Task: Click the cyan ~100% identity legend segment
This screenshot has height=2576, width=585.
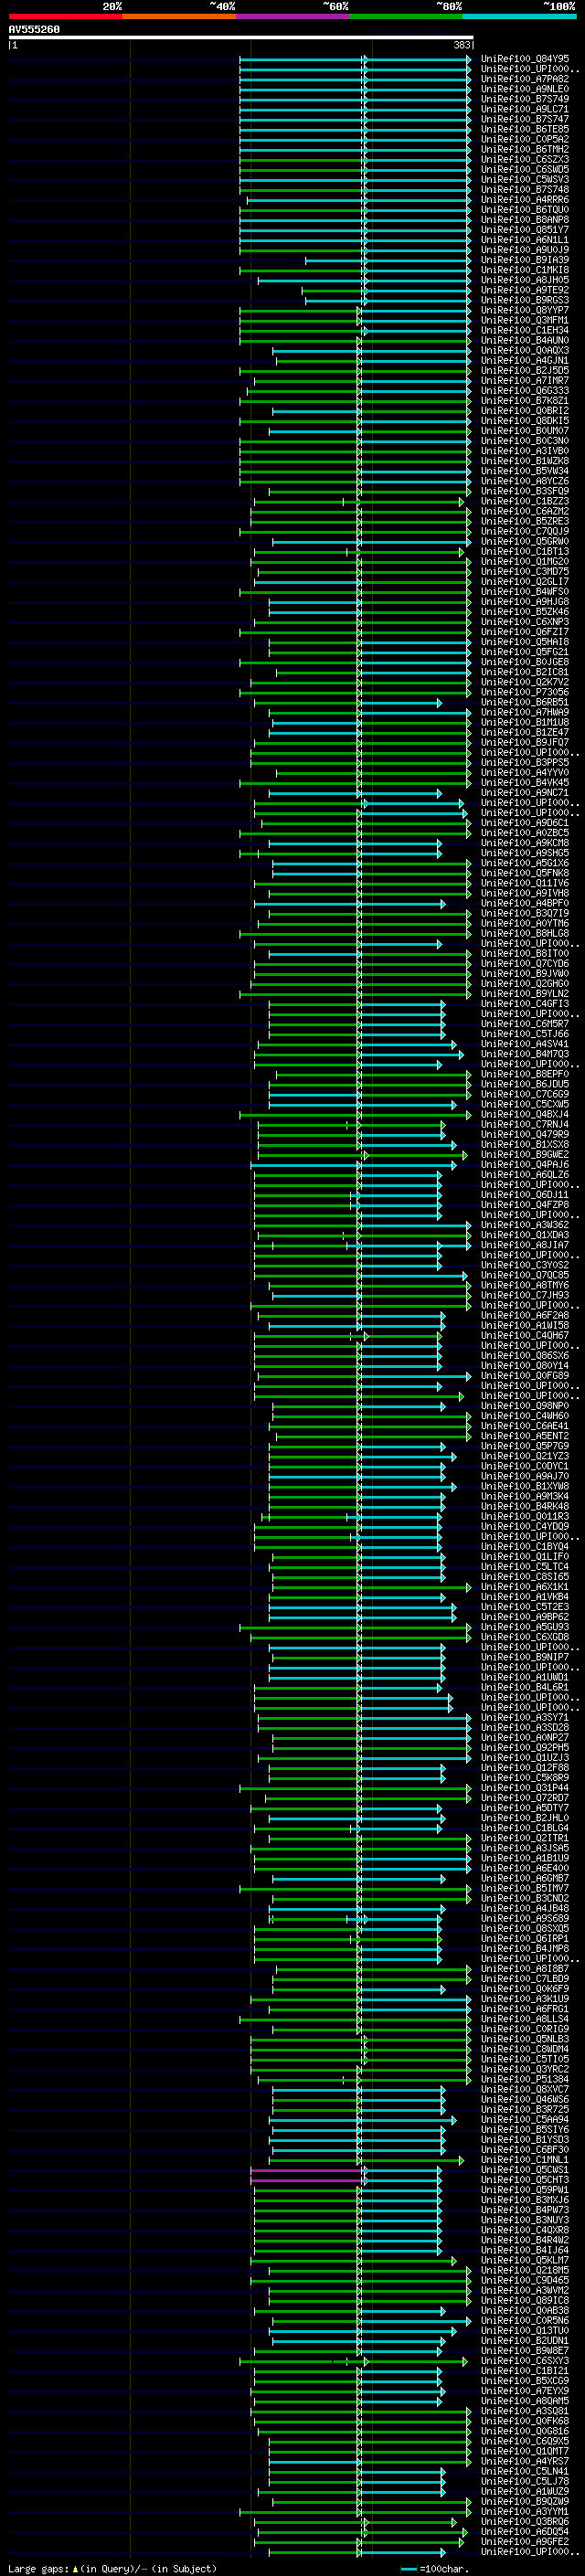Action: click(519, 16)
